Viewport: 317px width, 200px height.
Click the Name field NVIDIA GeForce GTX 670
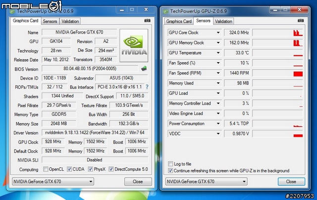tap(79, 32)
